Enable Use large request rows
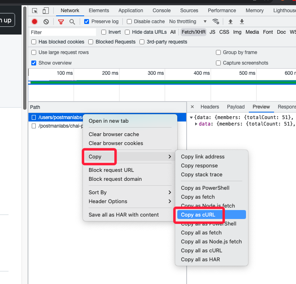Image resolution: width=296 pixels, height=284 pixels. (x=34, y=52)
